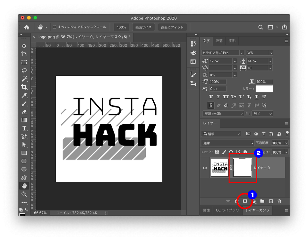This screenshot has width=308, height=239.
Task: Click the 100% zoom button
Action: 121,27
